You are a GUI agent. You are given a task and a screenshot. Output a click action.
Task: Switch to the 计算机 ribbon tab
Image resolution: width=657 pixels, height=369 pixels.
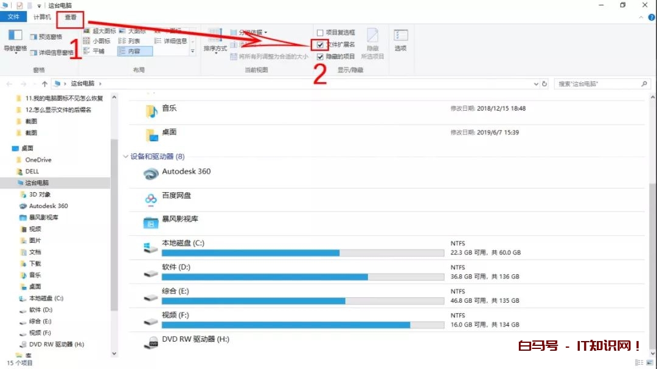[x=42, y=18]
